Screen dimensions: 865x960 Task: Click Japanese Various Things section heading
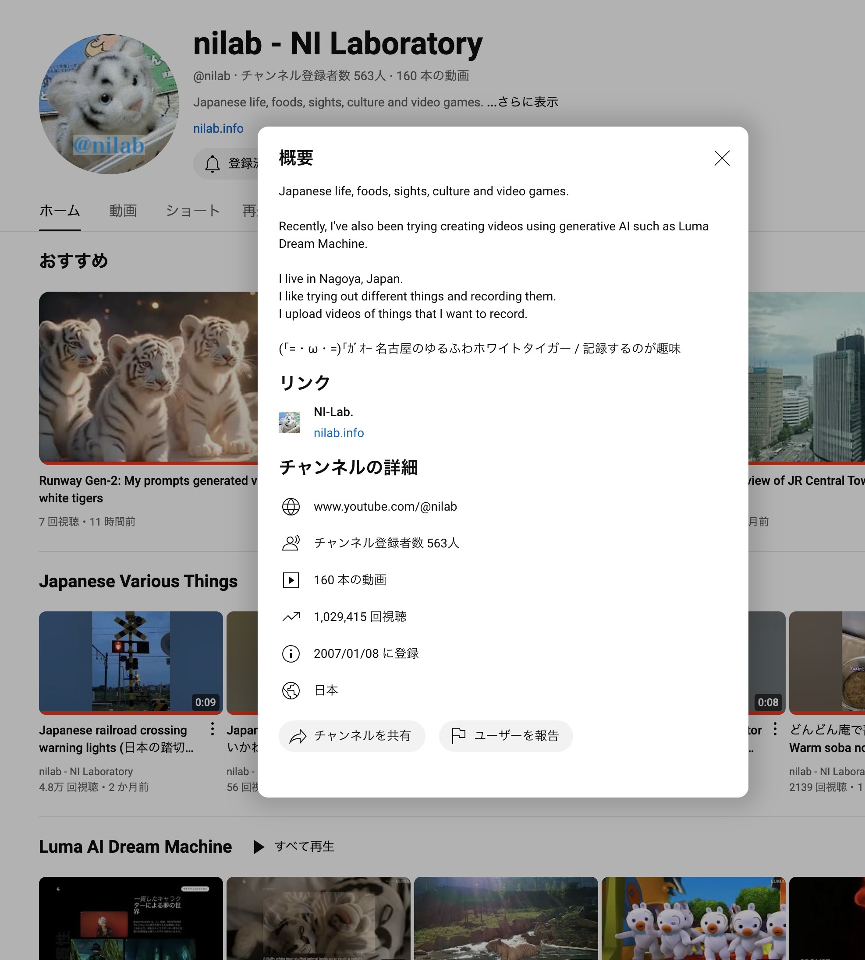(x=138, y=582)
